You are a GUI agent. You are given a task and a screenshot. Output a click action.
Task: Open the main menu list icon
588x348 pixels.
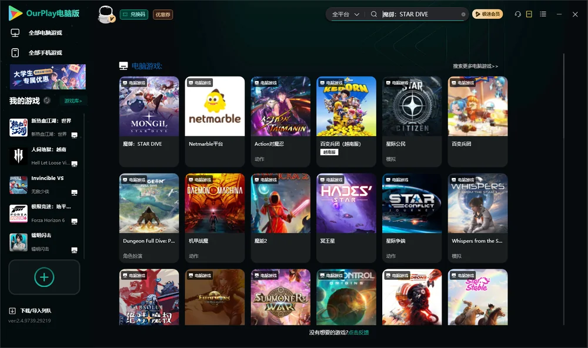(543, 14)
